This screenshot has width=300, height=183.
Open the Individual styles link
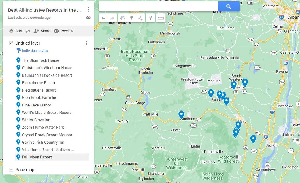(x=35, y=51)
